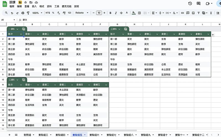Screen dimensions: 221x137
Task: Click the functions sigma icon
Action: (x=211, y=13)
